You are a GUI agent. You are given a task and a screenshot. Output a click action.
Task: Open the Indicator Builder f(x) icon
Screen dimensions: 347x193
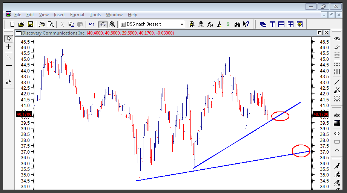[x=210, y=24]
